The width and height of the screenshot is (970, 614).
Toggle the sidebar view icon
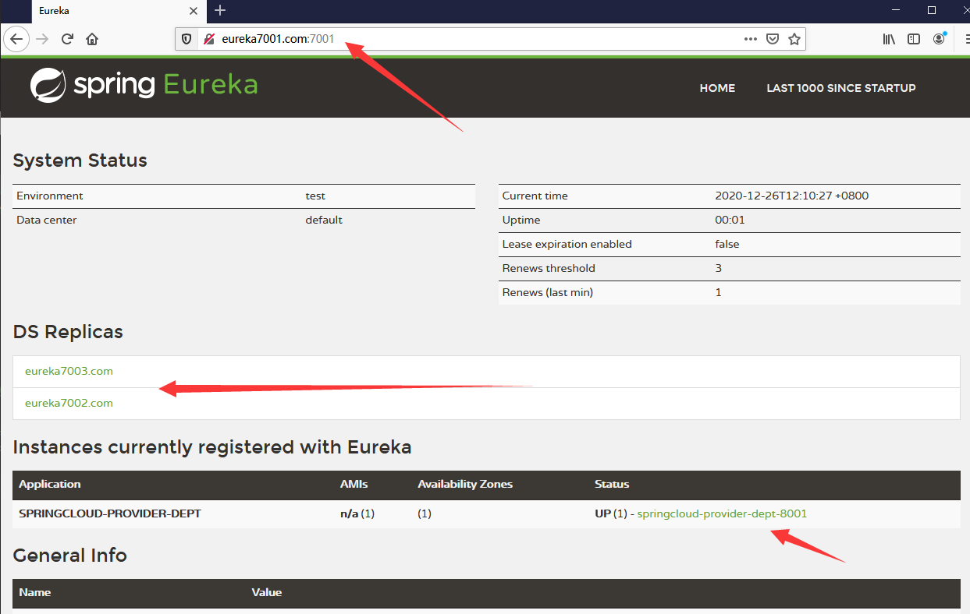click(914, 39)
